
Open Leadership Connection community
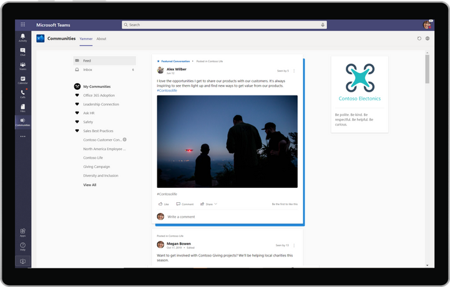click(x=101, y=104)
